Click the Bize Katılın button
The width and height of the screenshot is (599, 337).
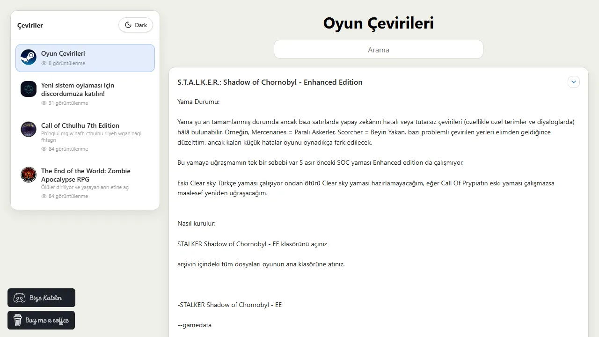pyautogui.click(x=41, y=298)
